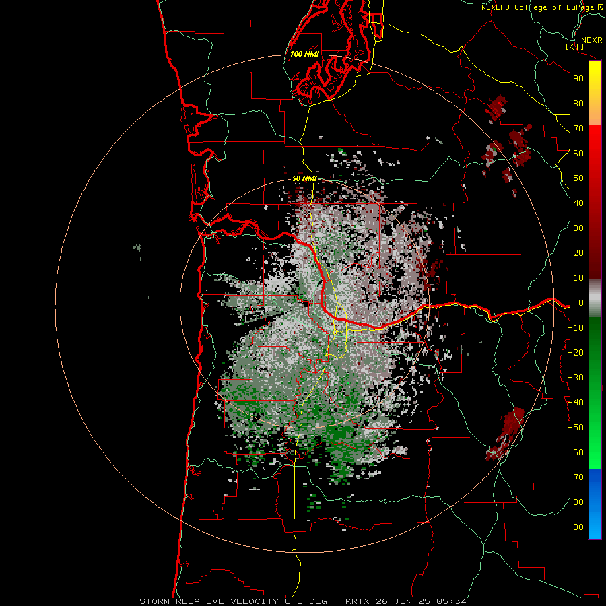Click the -80 value on velocity scale

click(576, 502)
